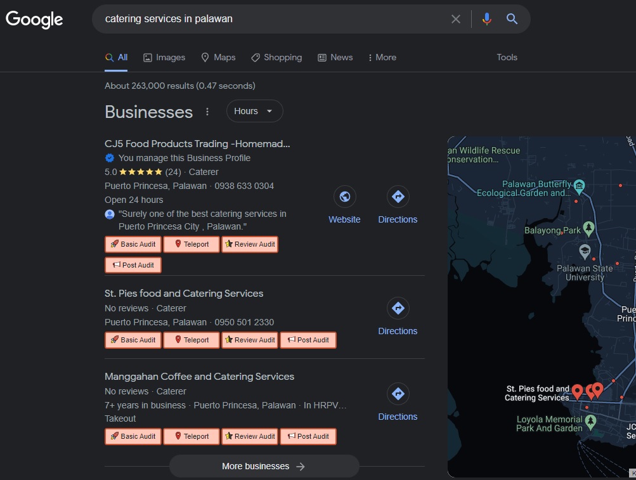The image size is (636, 480).
Task: Select the All results tab
Action: point(116,57)
